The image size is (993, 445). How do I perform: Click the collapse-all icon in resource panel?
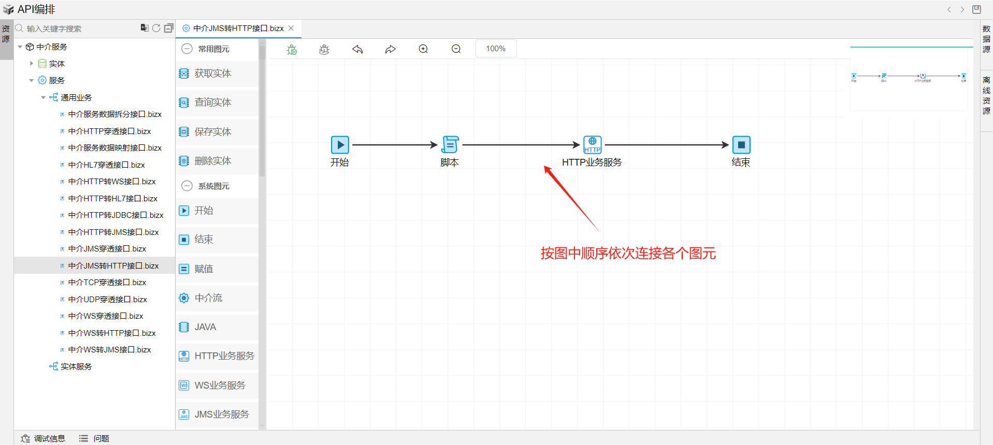click(x=168, y=28)
